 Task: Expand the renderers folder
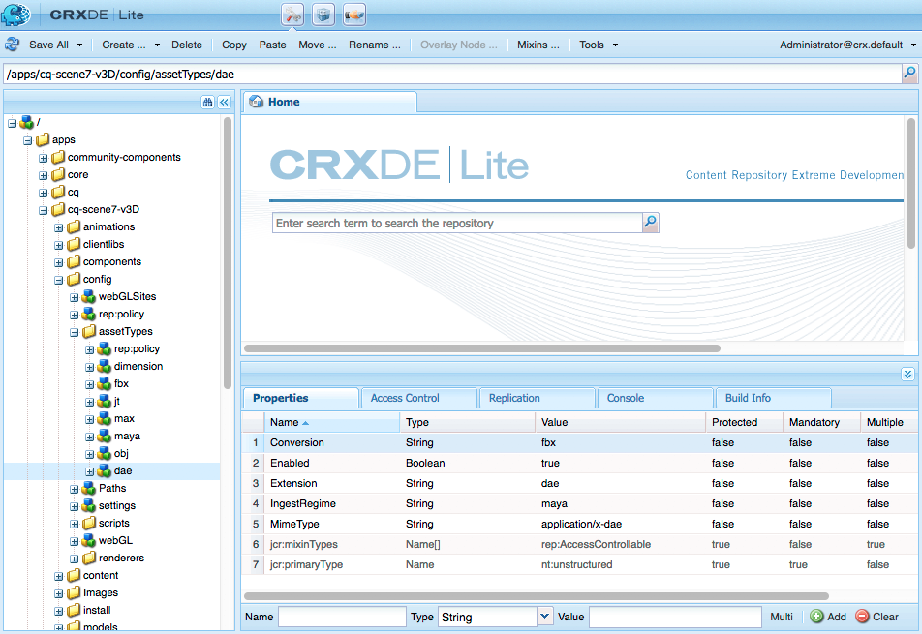click(x=74, y=559)
